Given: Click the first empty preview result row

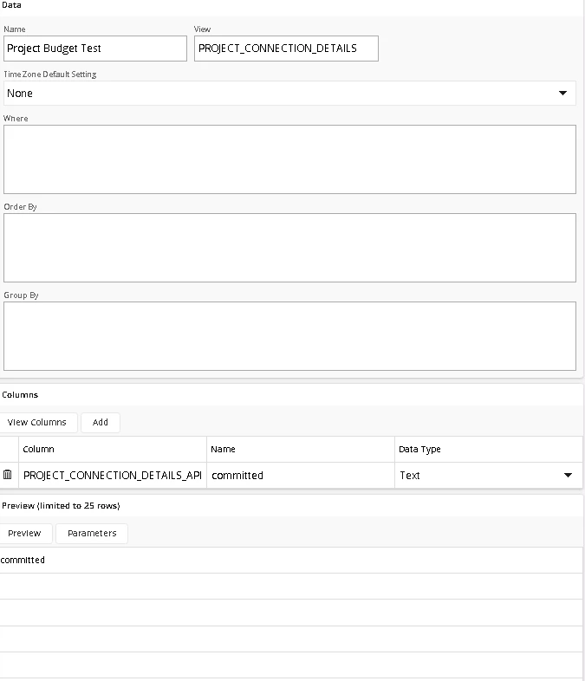Looking at the screenshot, I should tap(291, 587).
